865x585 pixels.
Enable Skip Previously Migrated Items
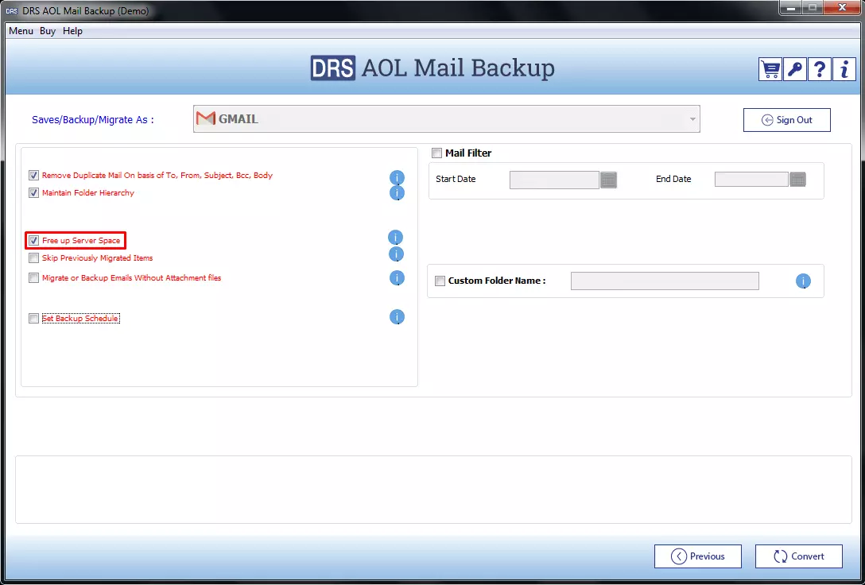(x=34, y=258)
